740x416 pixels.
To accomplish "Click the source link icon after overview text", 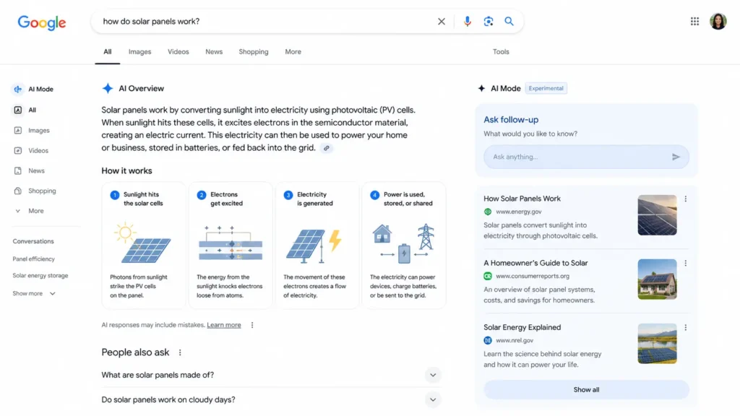I will [x=326, y=148].
